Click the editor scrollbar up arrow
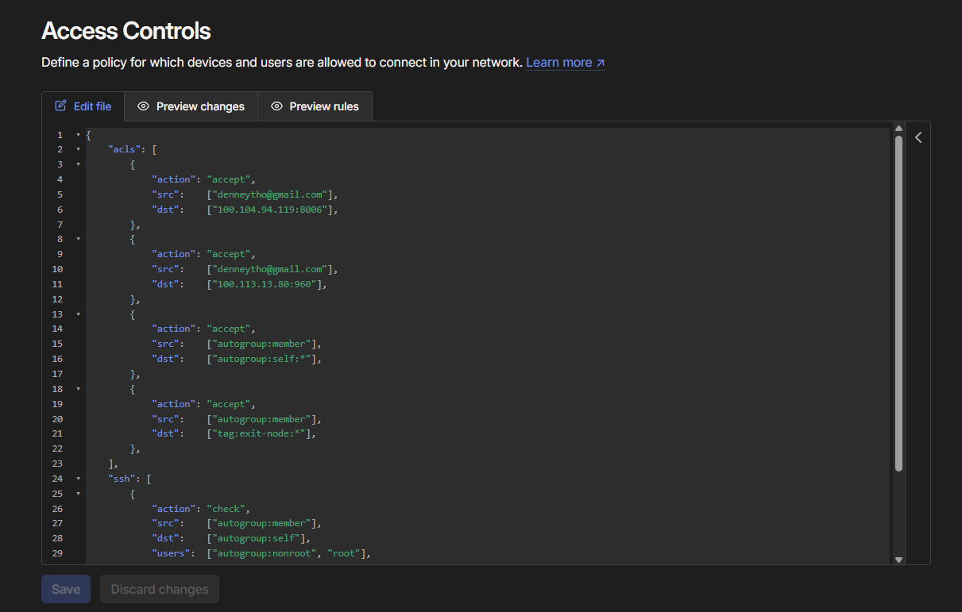Screen dimensions: 962x612 tap(898, 128)
